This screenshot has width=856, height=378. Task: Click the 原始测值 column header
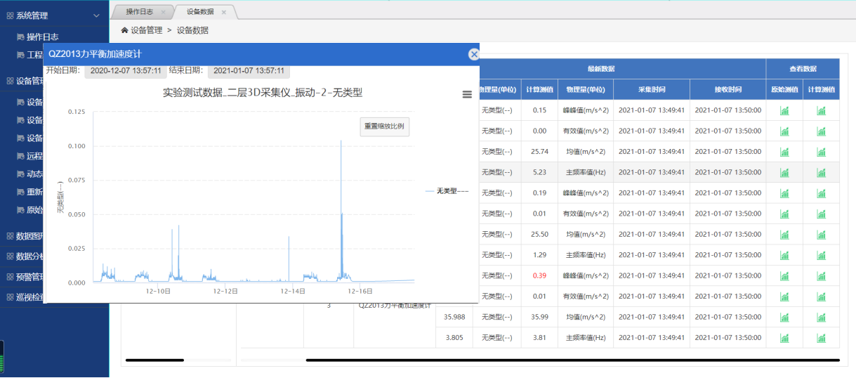click(784, 89)
